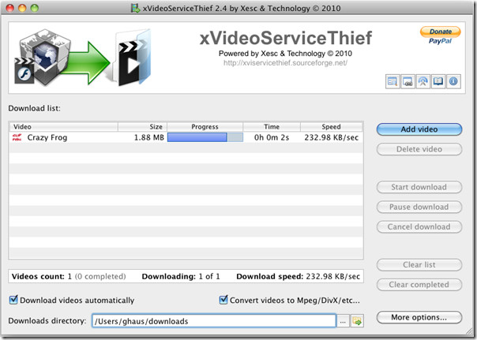
Task: Click the drag-and-drop window link icon
Action: [x=408, y=81]
